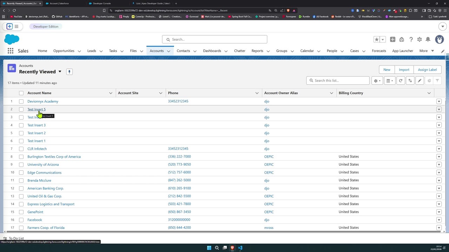Click the Salesforce cloud logo
This screenshot has width=449, height=252.
click(x=12, y=39)
